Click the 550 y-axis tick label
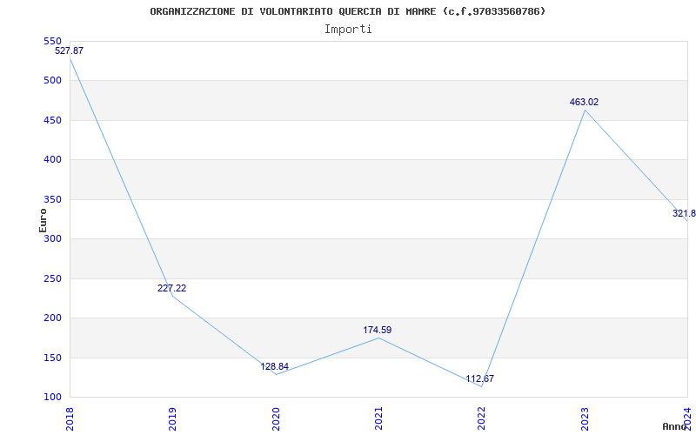The image size is (696, 435). [52, 41]
